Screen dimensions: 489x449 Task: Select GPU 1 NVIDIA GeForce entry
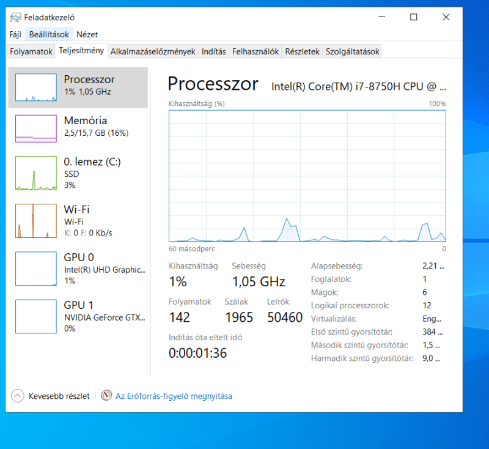(x=78, y=316)
